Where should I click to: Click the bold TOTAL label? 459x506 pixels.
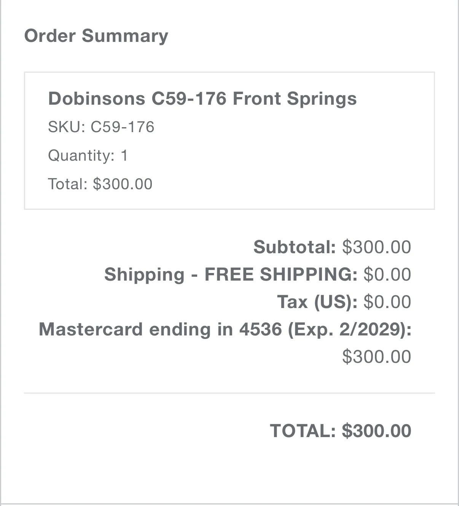303,431
